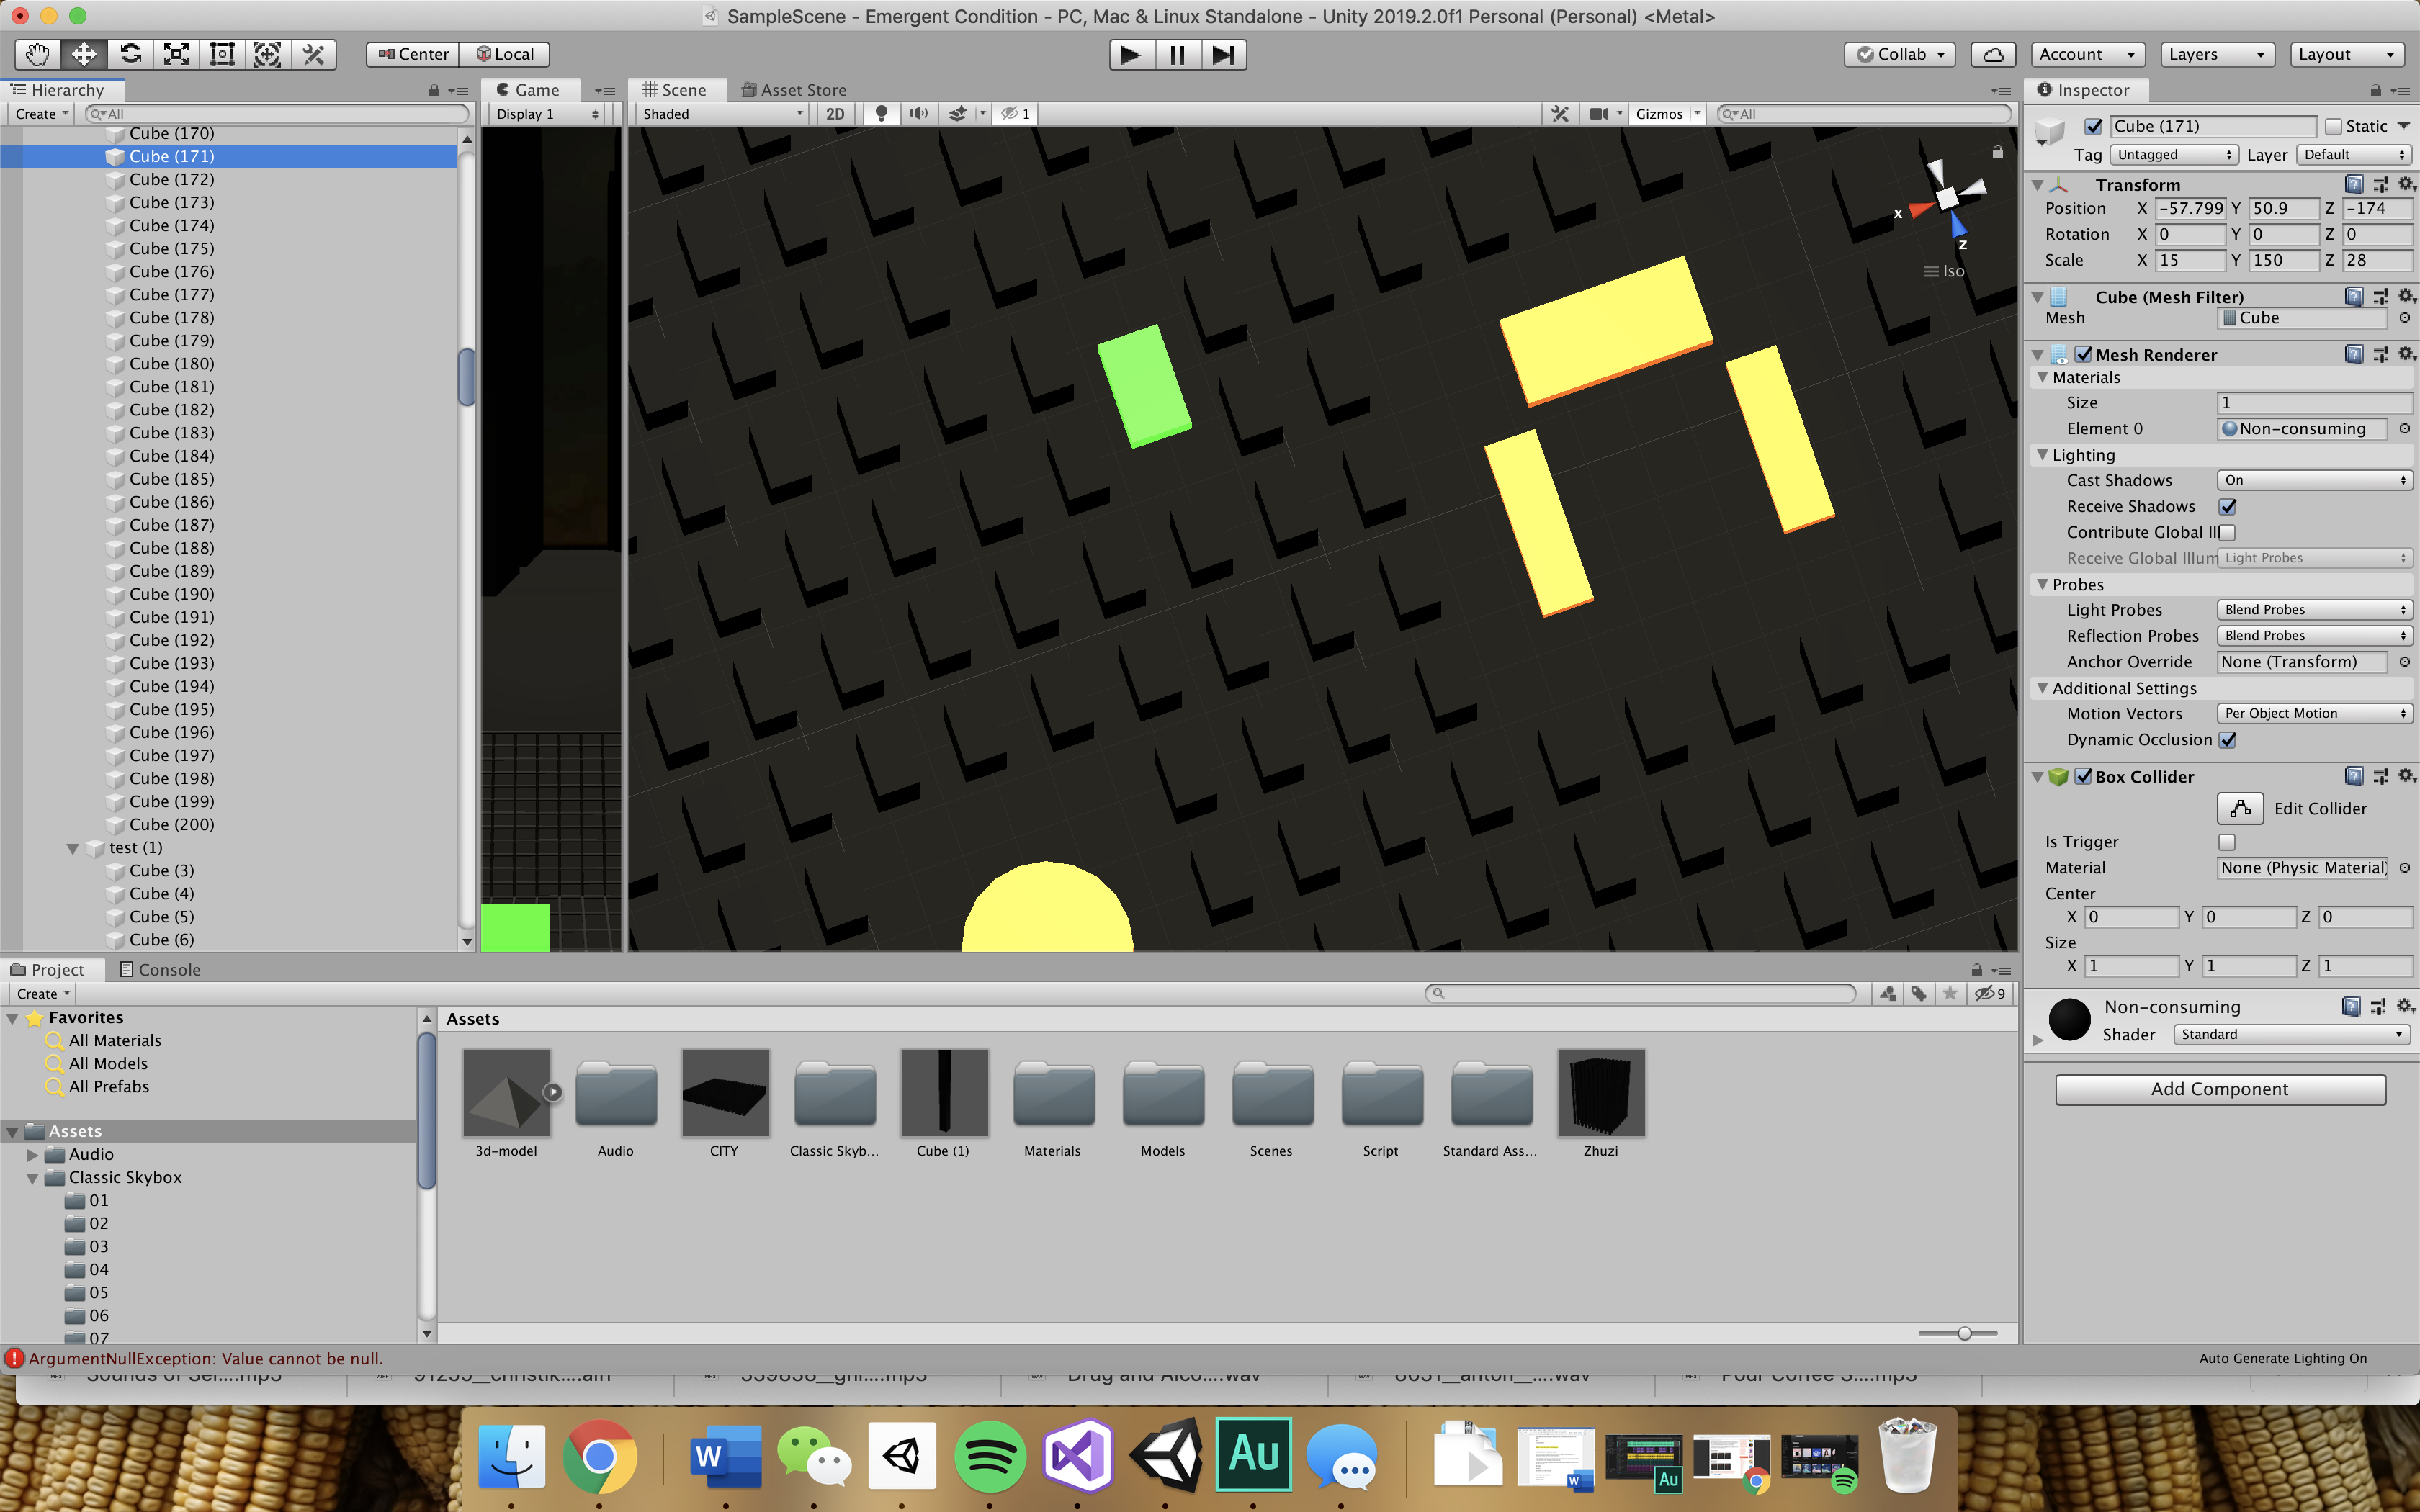Toggle Local handle rotation button

505,55
